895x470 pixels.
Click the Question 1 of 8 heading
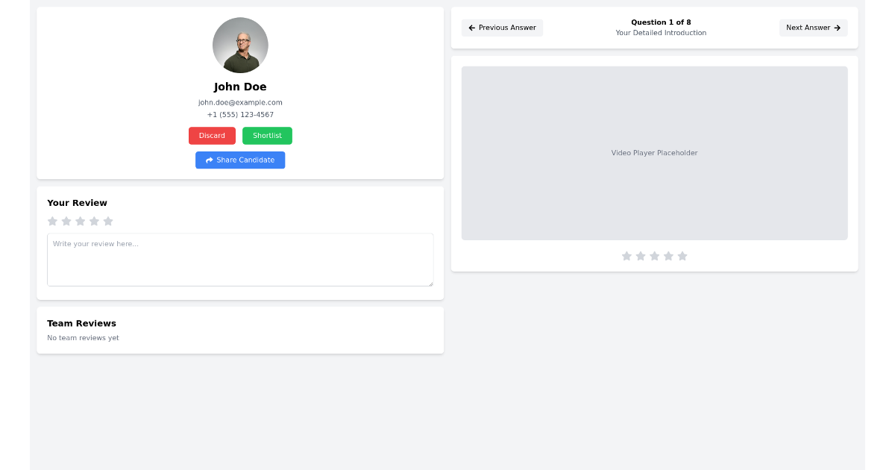pos(661,22)
